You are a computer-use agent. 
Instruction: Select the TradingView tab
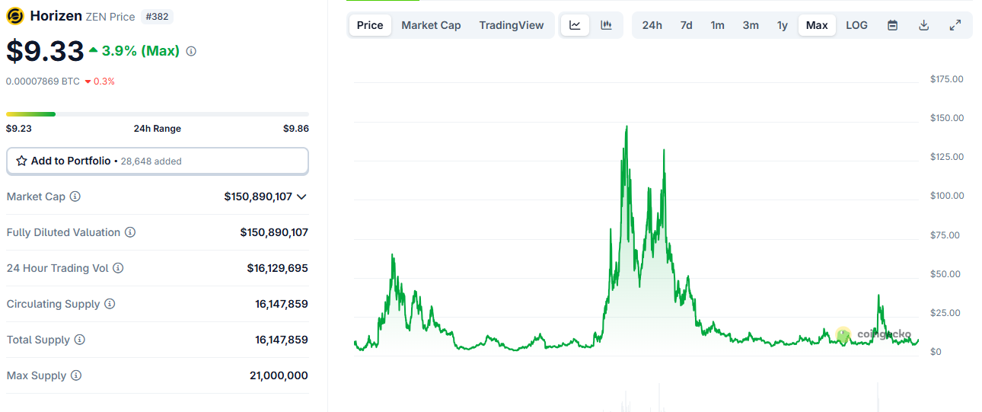coord(512,25)
